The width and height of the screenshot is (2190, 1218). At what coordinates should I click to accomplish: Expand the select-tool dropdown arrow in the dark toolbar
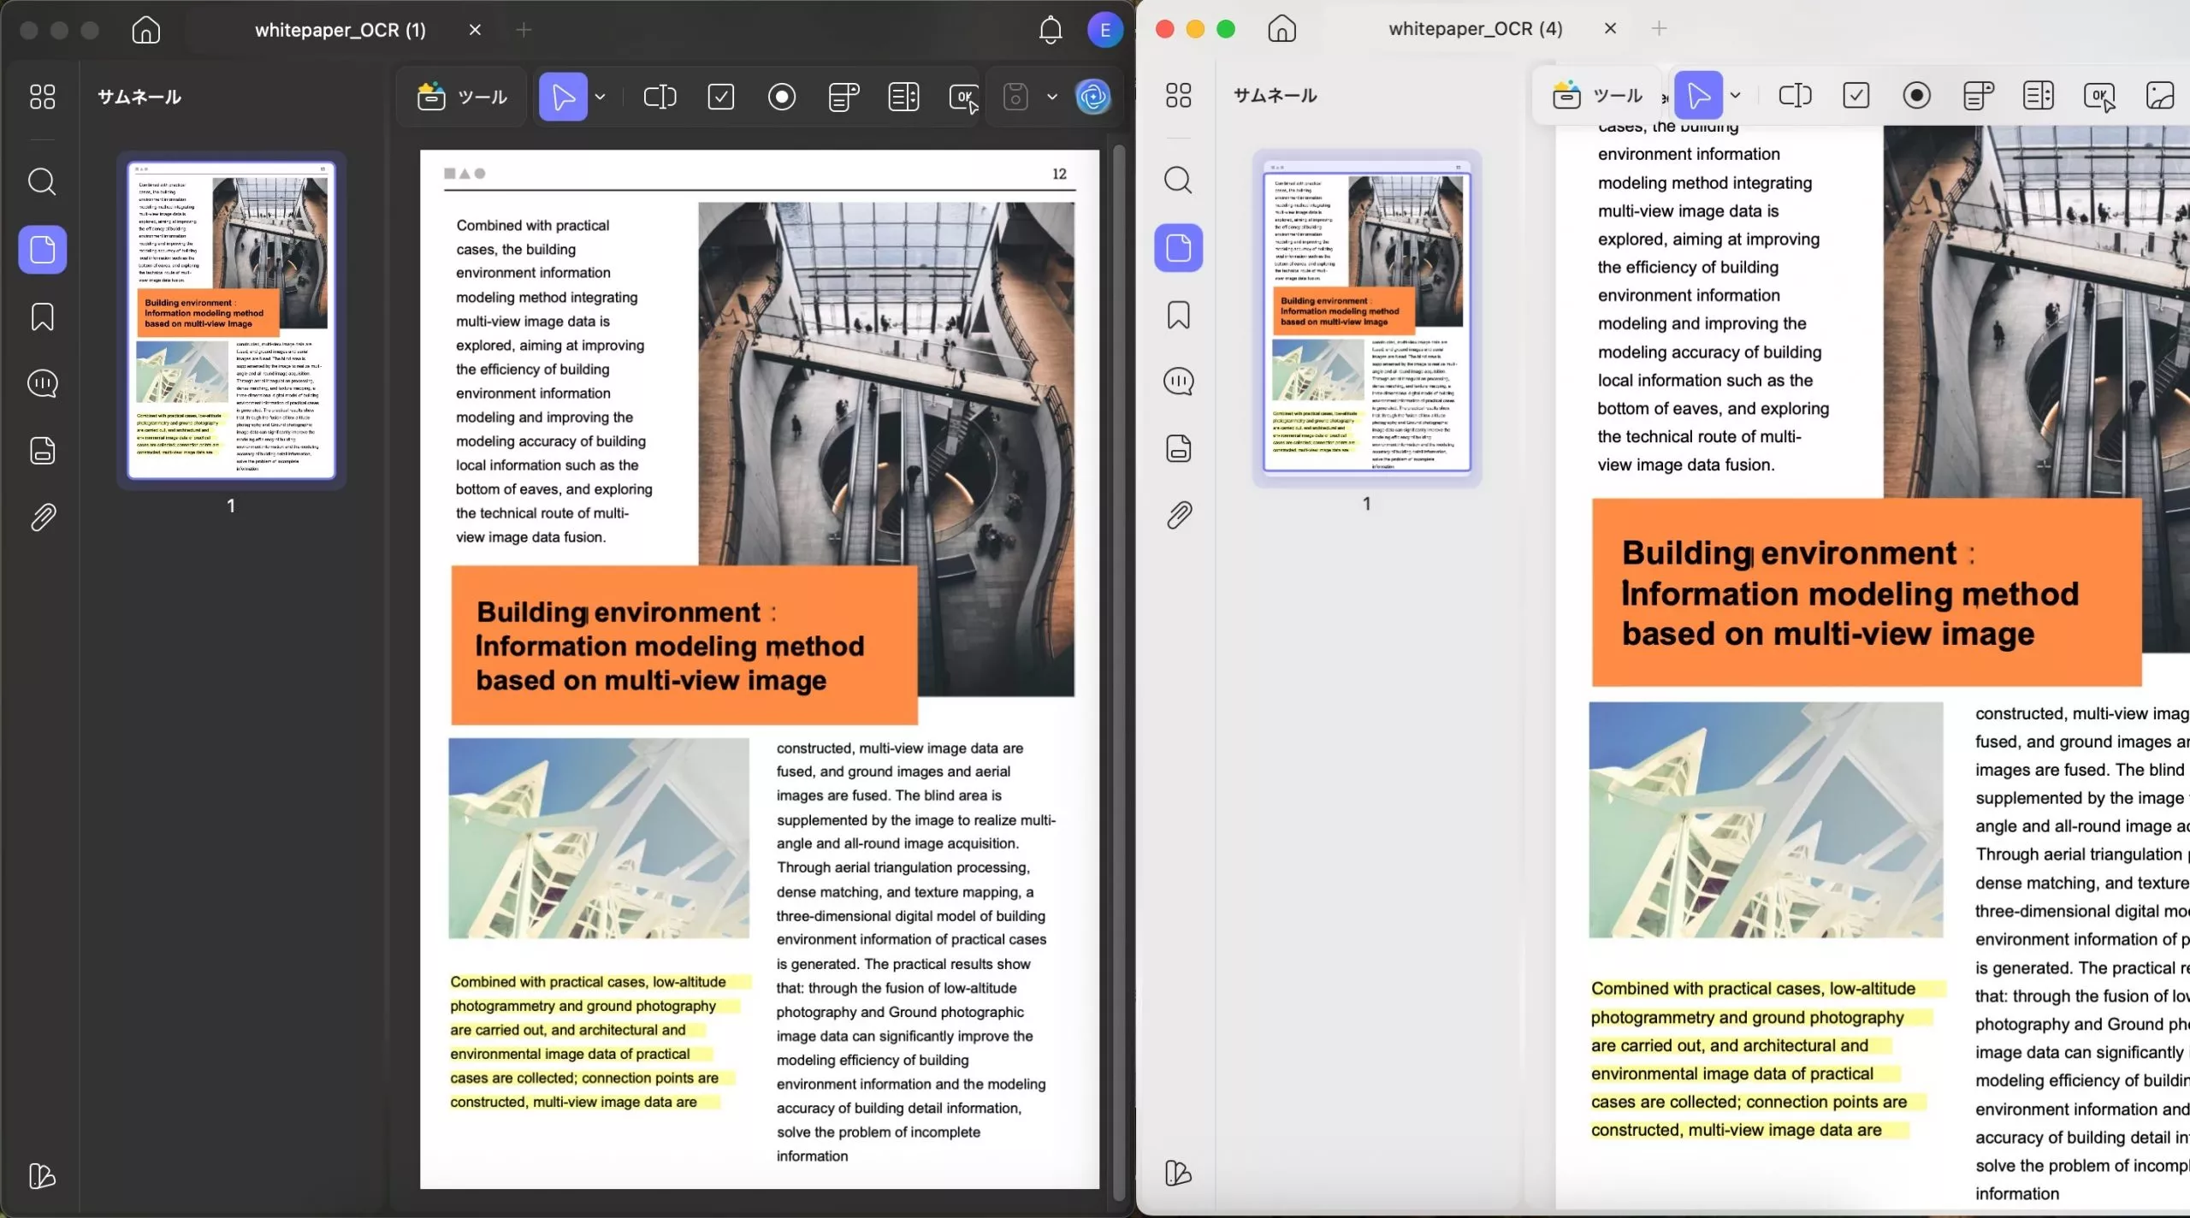click(x=601, y=98)
